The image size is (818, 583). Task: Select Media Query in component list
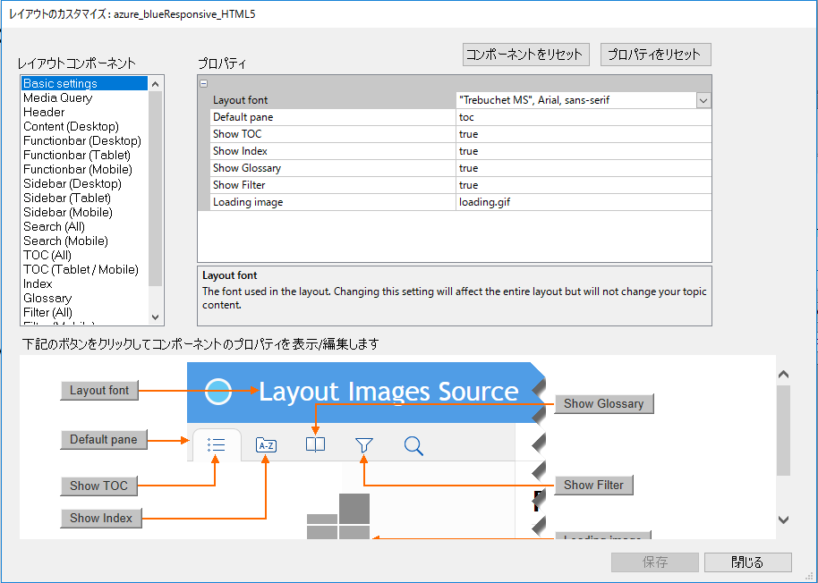[x=58, y=98]
